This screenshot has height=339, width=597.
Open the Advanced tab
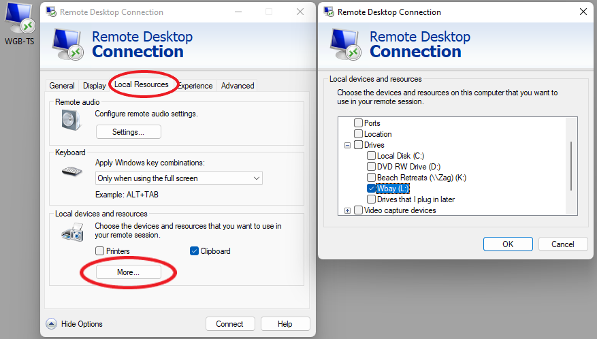click(238, 86)
